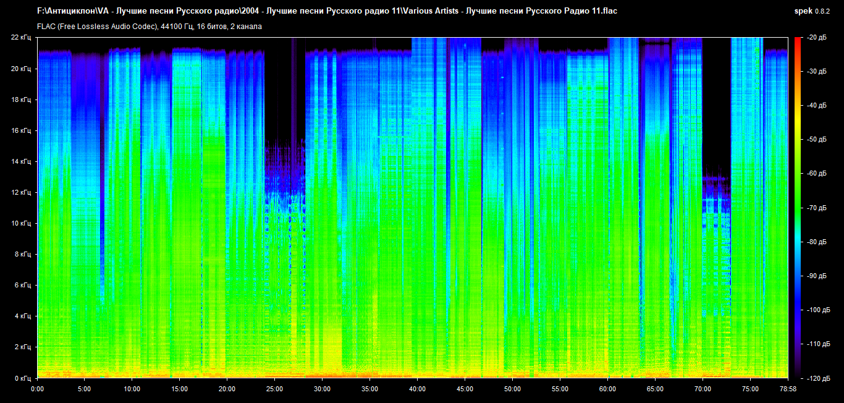Click the 55:00 time axis label

[x=560, y=389]
